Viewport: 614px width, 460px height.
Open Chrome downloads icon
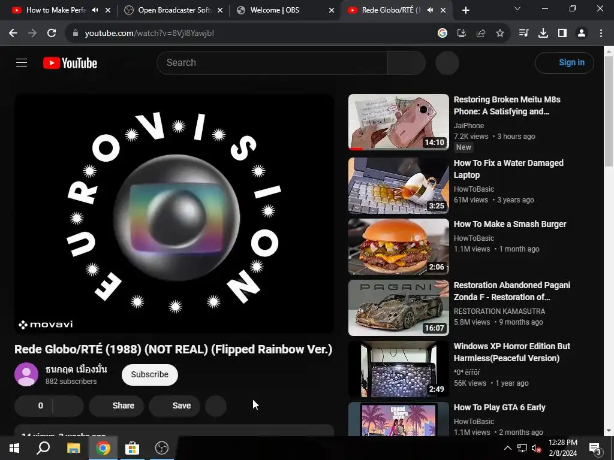click(x=543, y=34)
